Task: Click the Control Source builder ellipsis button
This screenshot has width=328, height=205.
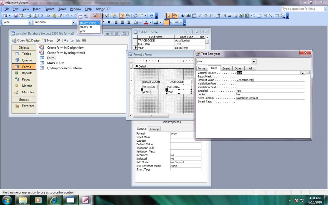Action: [307, 73]
